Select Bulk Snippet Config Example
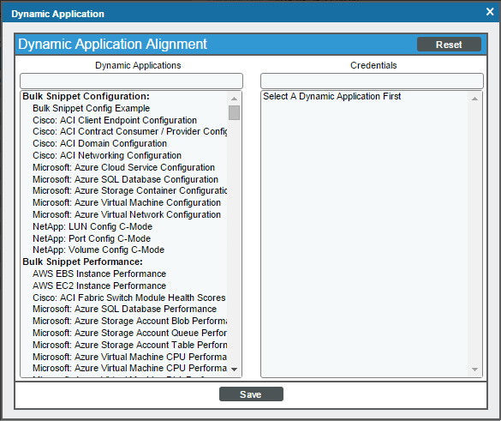 [91, 108]
